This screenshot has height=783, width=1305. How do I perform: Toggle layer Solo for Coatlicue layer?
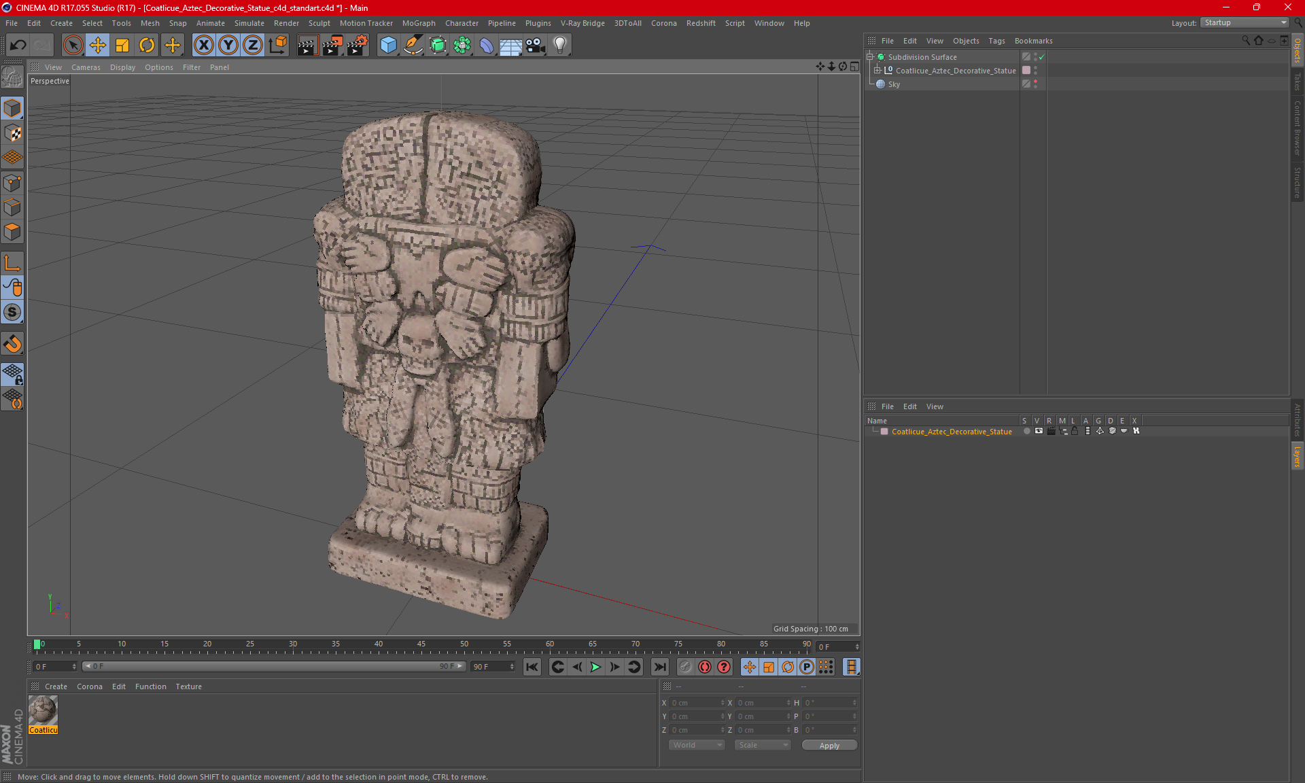point(1026,431)
